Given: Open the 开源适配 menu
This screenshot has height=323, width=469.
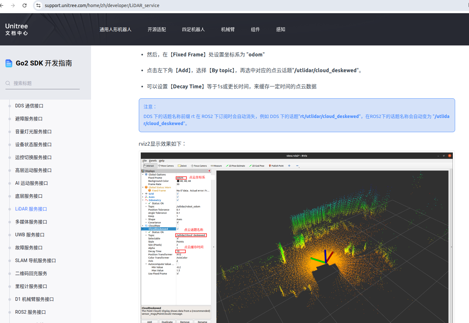Looking at the screenshot, I should pos(157,29).
